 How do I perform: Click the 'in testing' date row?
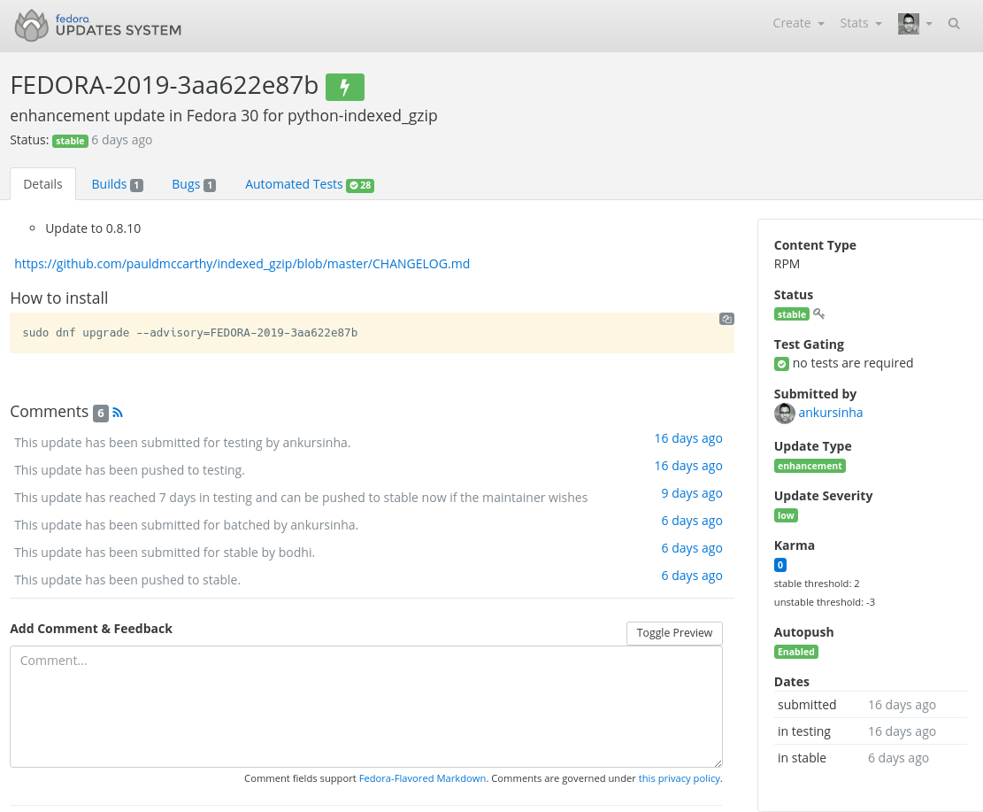click(x=870, y=731)
